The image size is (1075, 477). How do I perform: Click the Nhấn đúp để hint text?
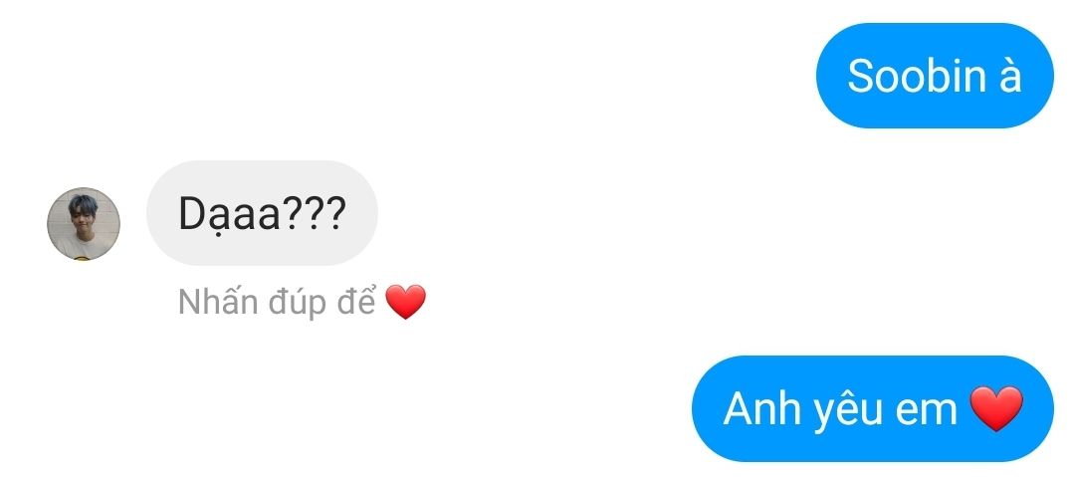(277, 302)
